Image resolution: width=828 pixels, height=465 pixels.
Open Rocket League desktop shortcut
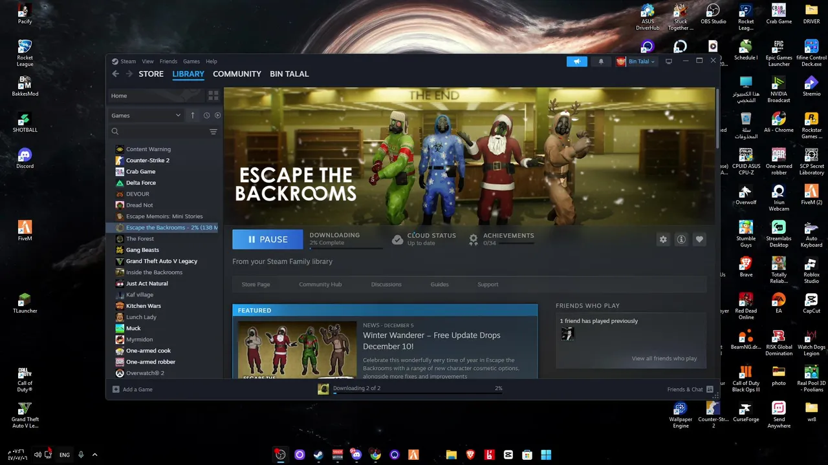25,53
